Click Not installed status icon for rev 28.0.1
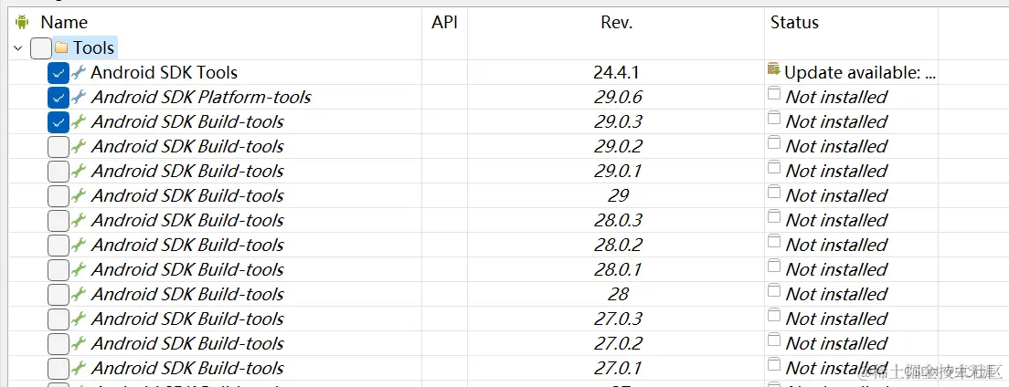Screen dimensions: 1009x387 coord(774,267)
